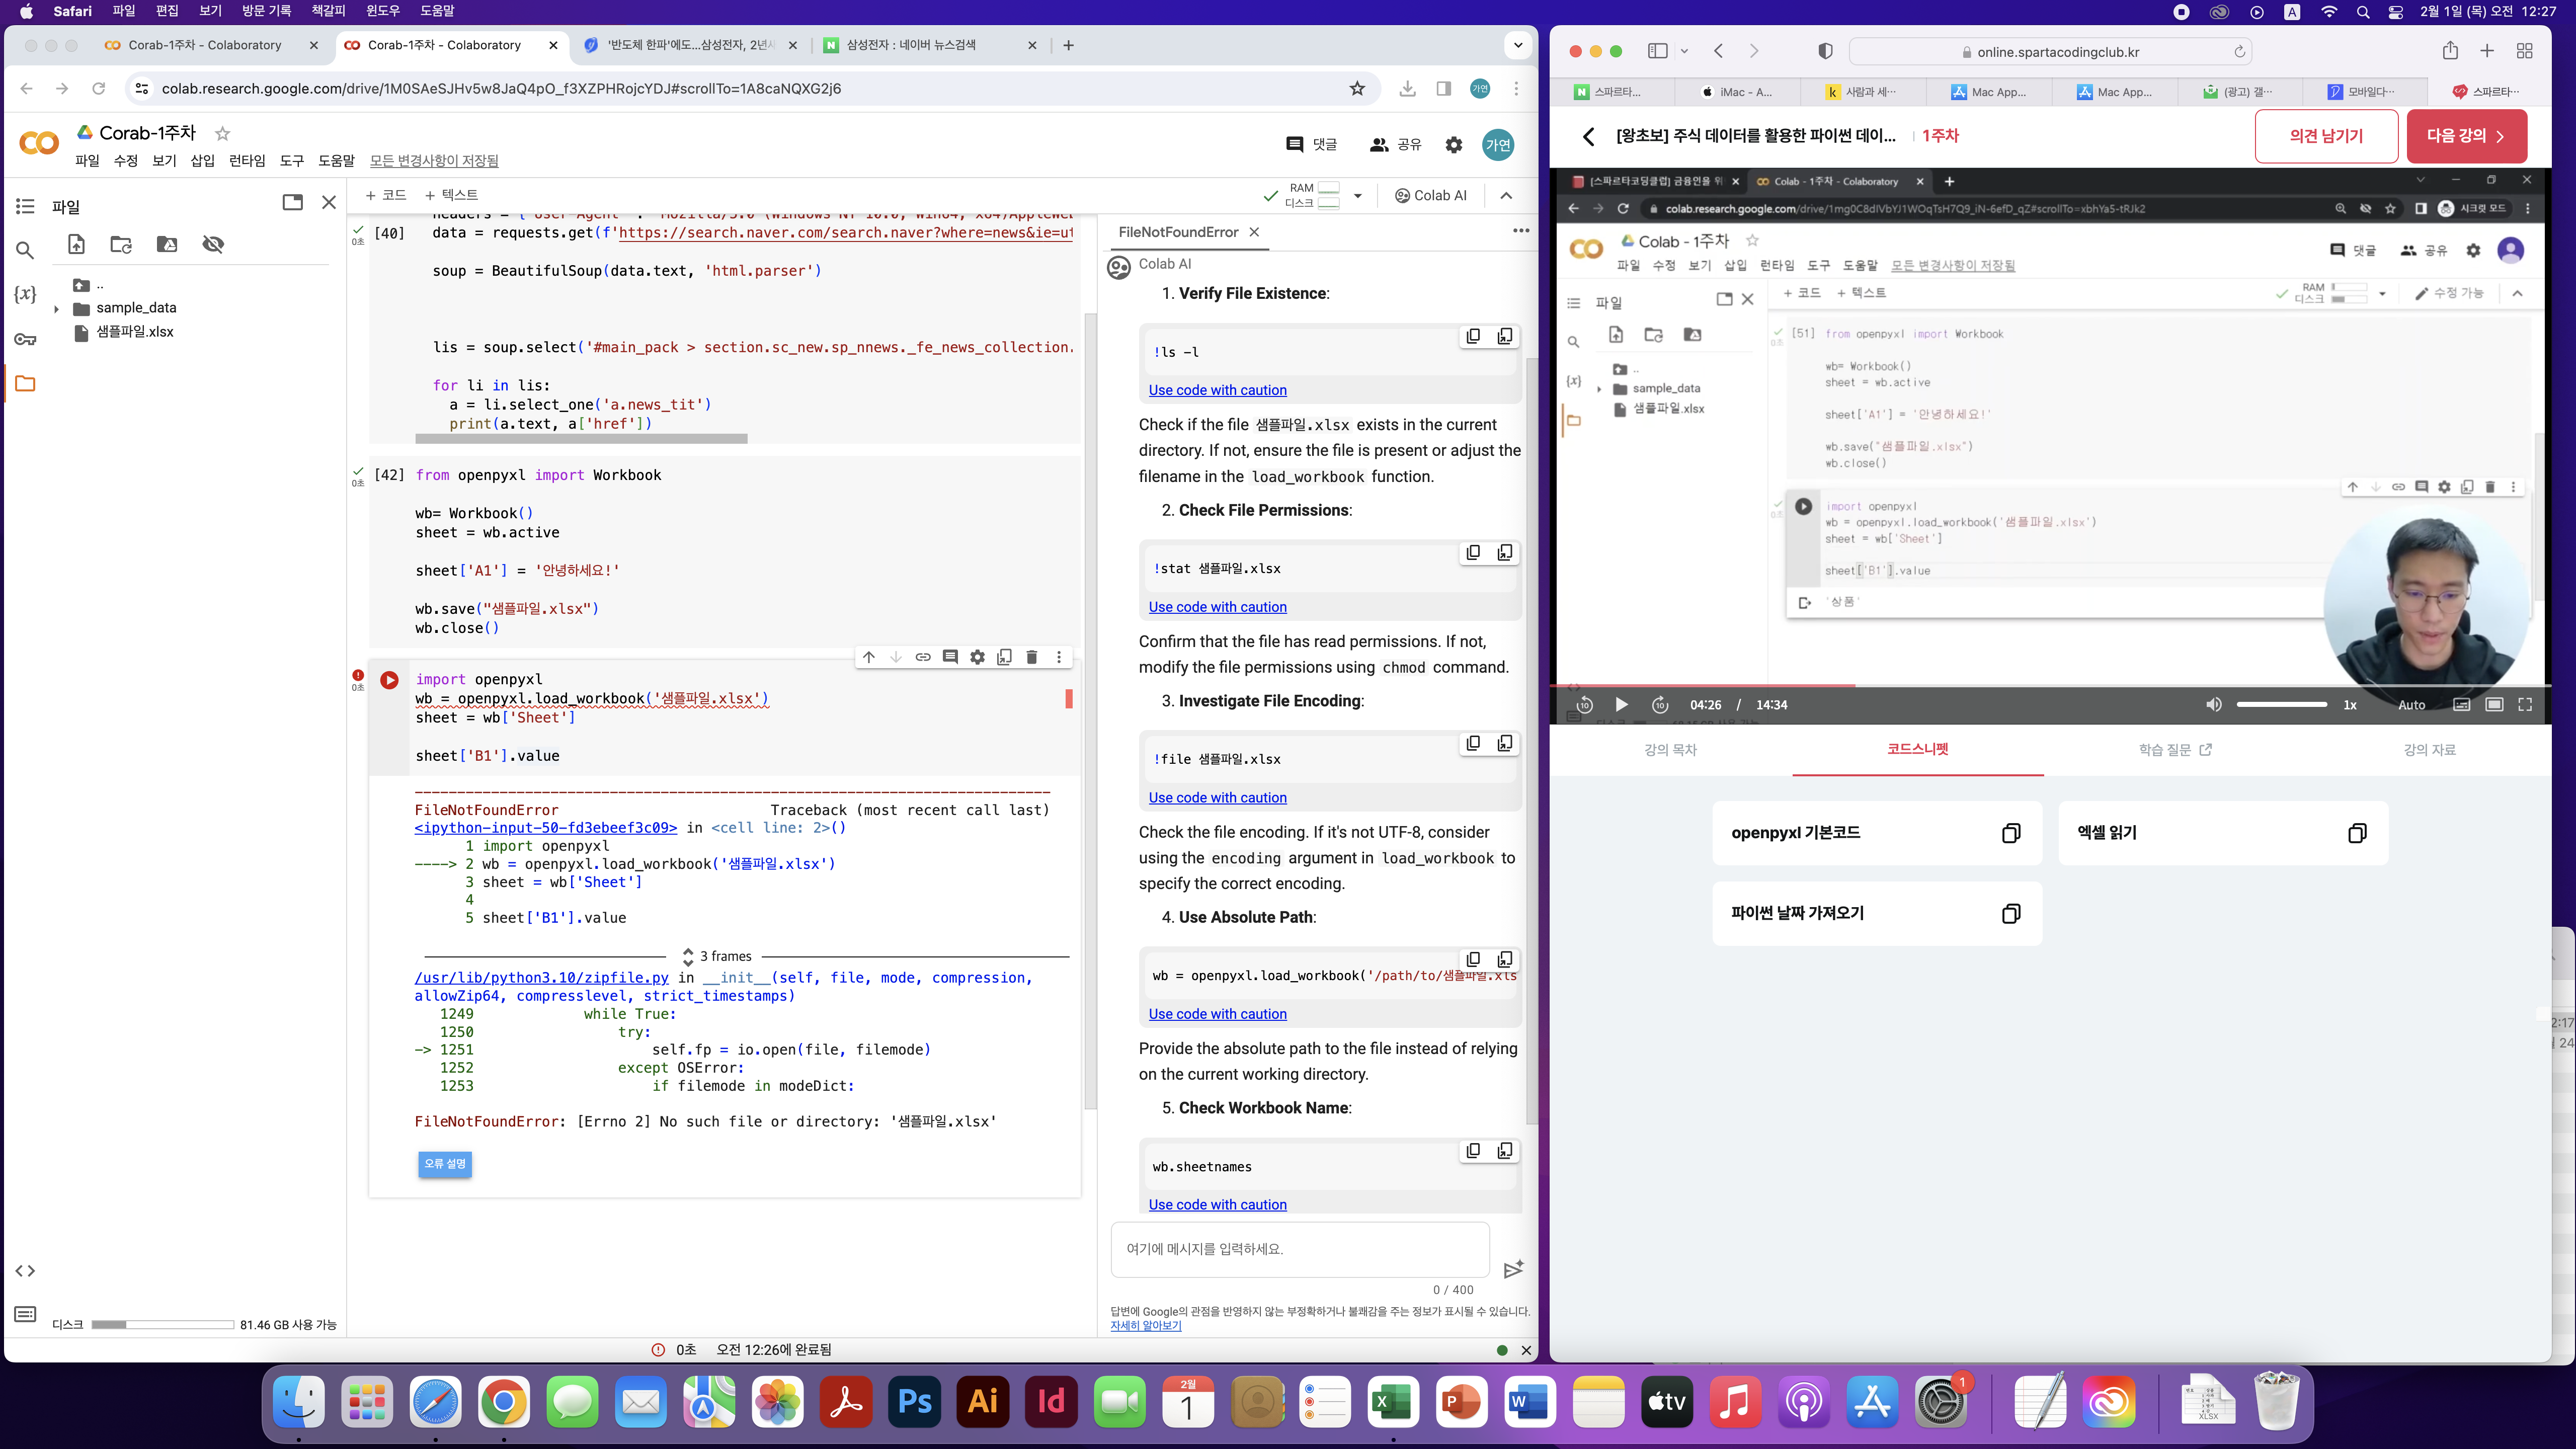Toggle Chrome side panel icon
2576x1449 pixels.
pos(1443,89)
